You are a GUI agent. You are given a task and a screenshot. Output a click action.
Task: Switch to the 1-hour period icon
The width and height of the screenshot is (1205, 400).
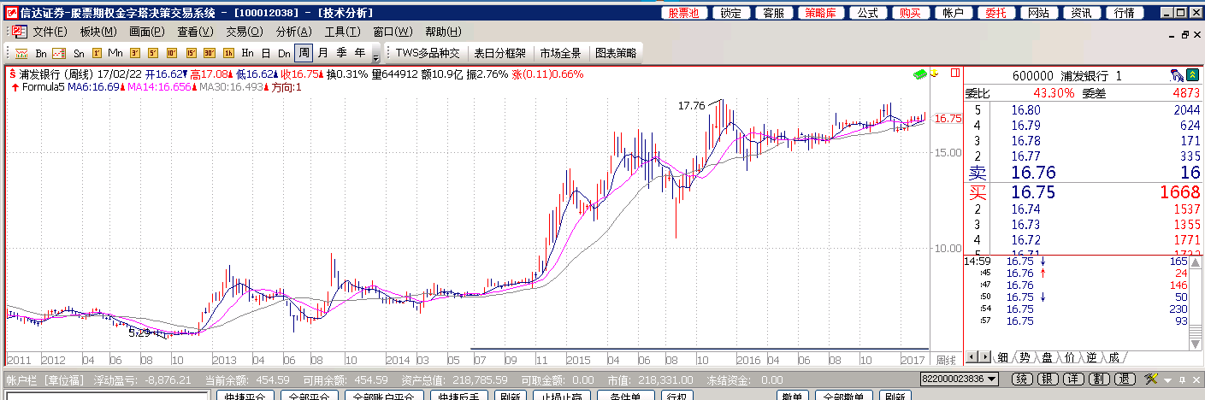(228, 53)
